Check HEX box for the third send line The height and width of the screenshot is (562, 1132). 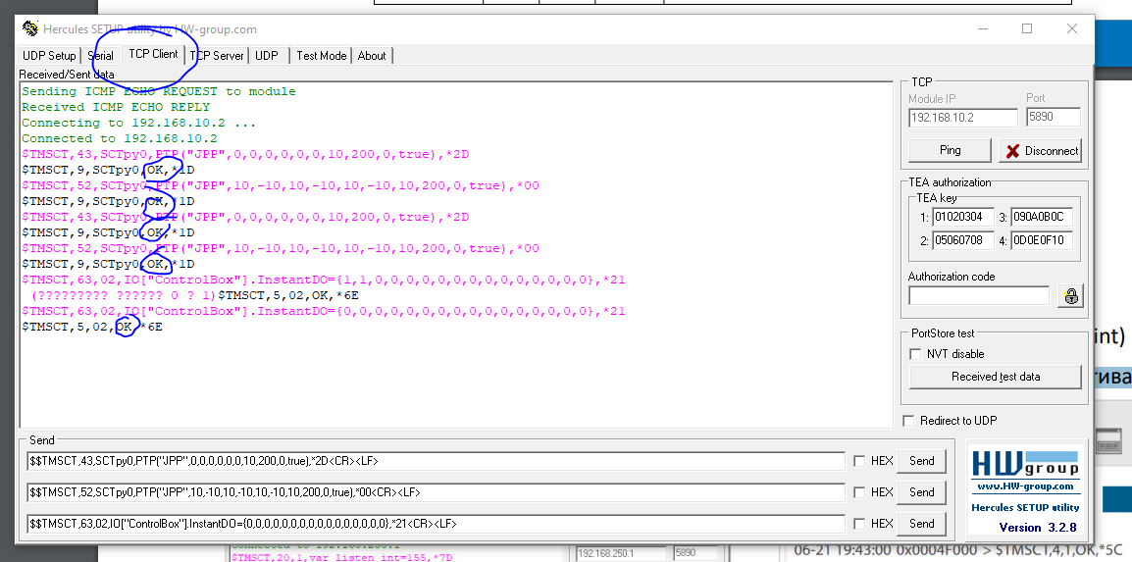[x=860, y=524]
